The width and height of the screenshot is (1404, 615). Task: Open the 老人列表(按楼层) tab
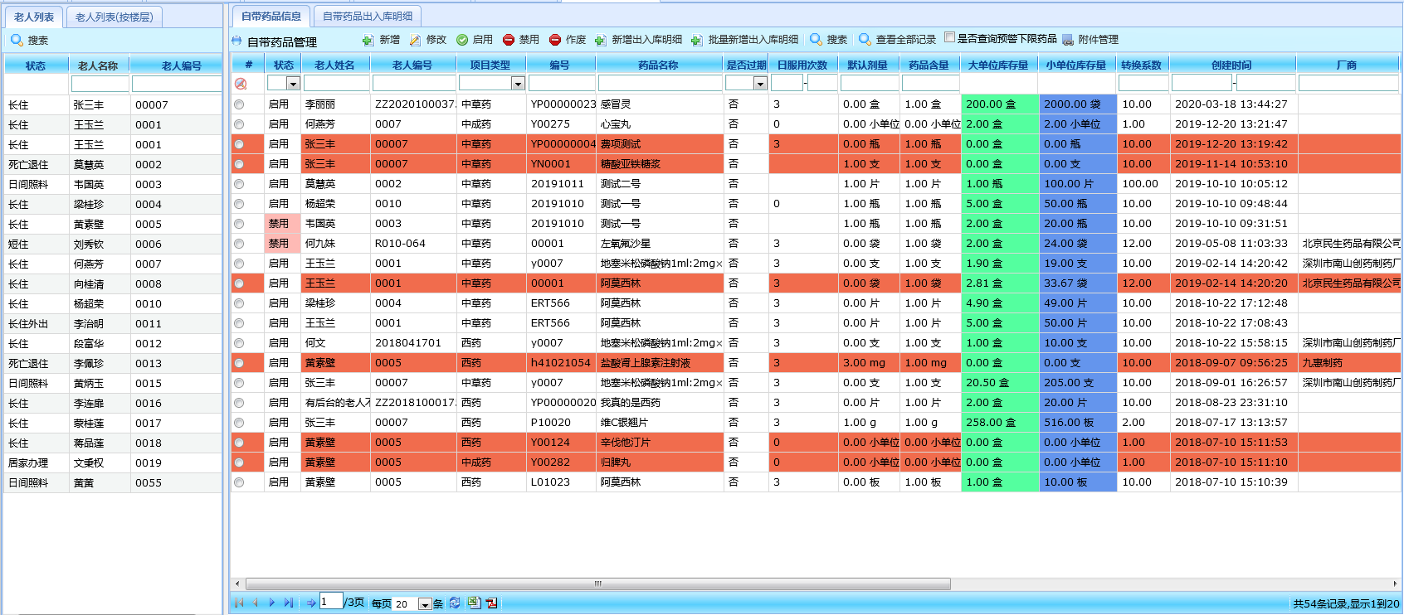pyautogui.click(x=114, y=17)
